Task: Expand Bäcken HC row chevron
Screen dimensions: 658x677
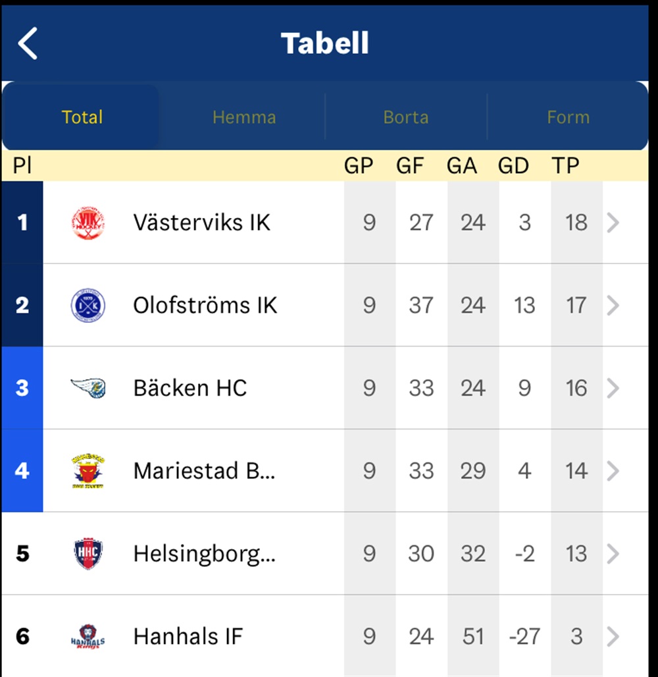Action: tap(613, 388)
